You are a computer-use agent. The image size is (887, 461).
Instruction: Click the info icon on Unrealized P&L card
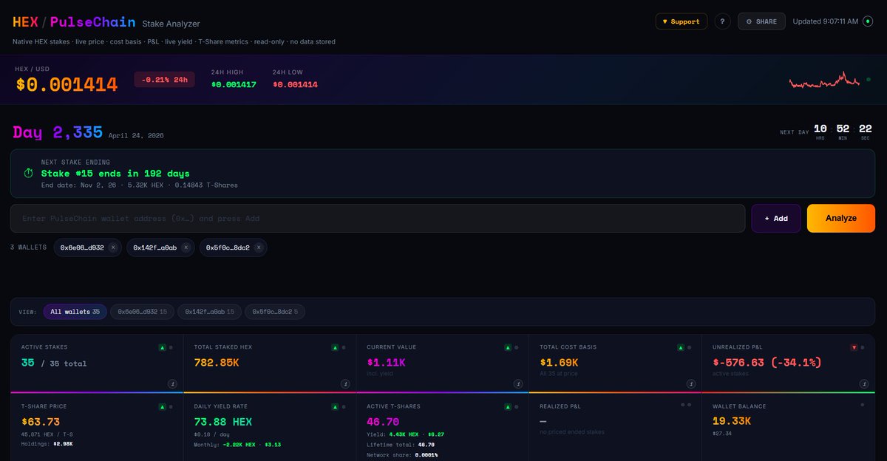864,383
